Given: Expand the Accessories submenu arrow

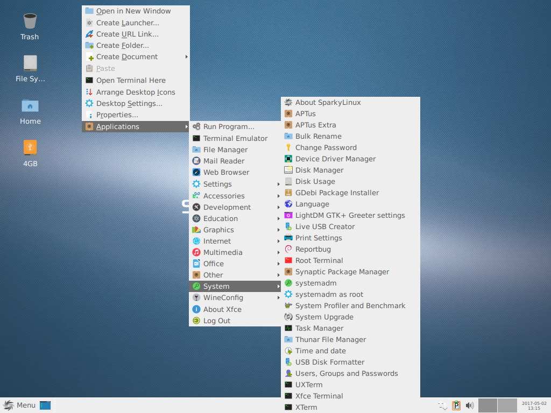Looking at the screenshot, I should 278,196.
